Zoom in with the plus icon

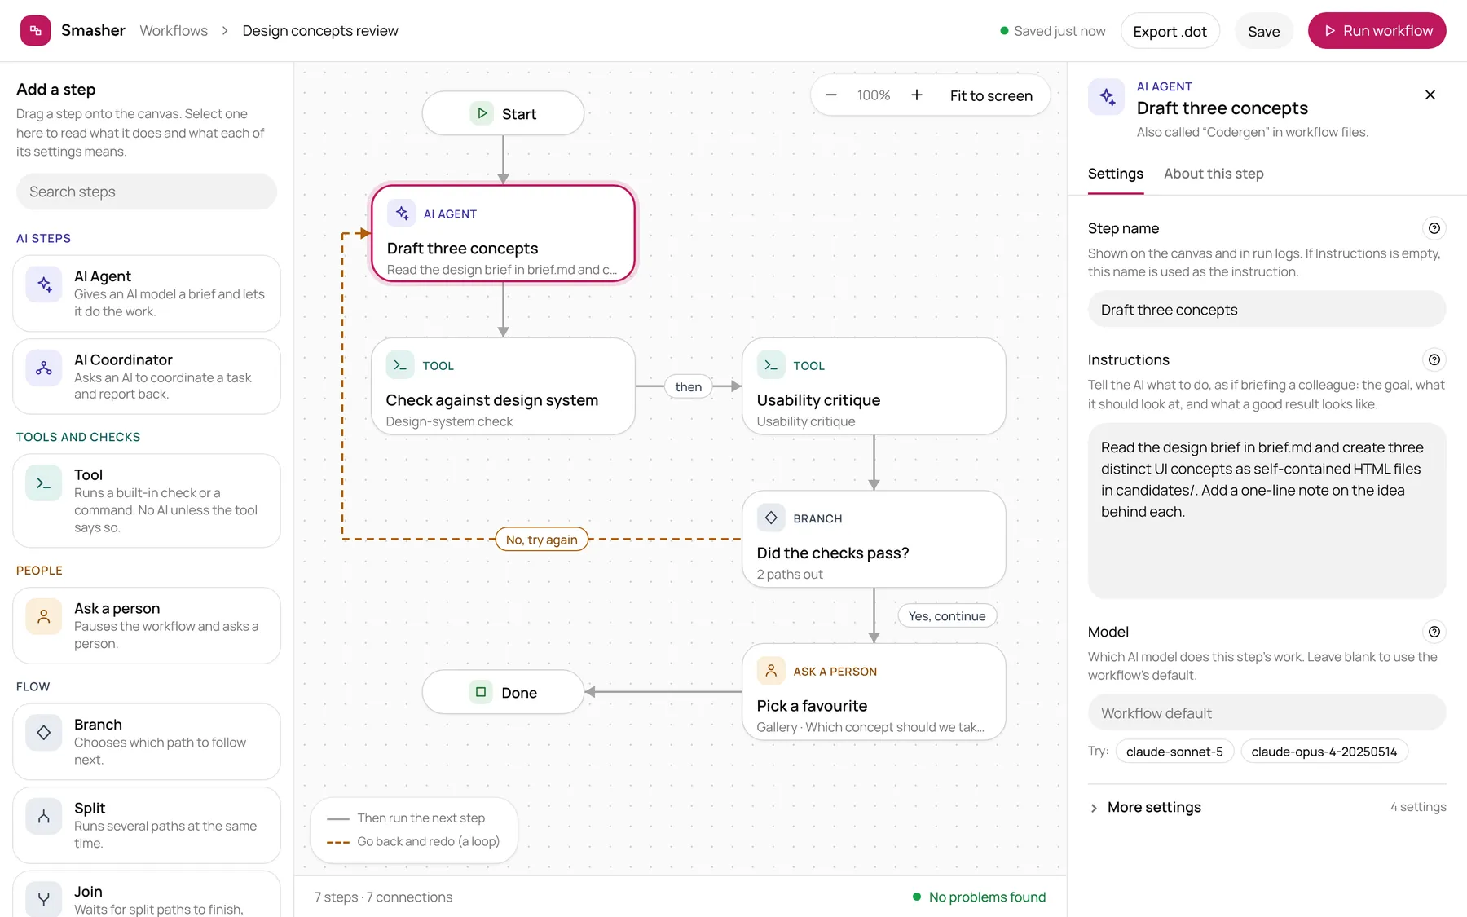coord(917,95)
